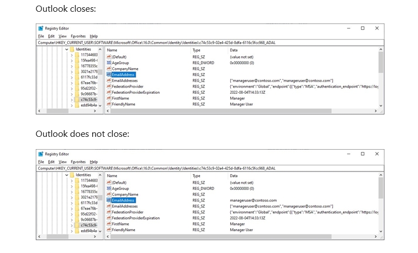The height and width of the screenshot is (253, 418).
Task: Select the 'manageruser@contoso.com' EmailAddress data in the 'Outlook does not close' window
Action: pos(253,201)
